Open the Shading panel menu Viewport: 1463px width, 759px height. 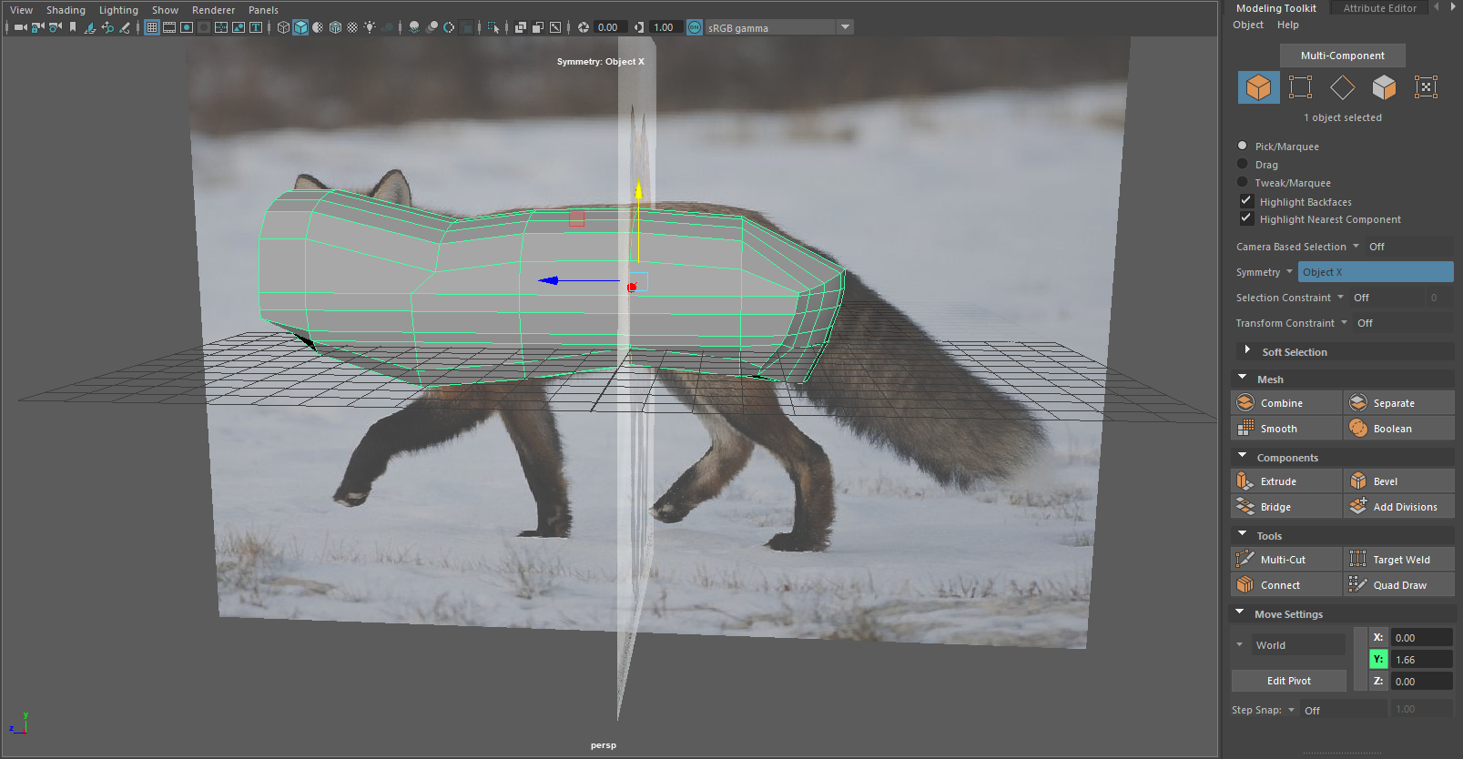(x=66, y=10)
